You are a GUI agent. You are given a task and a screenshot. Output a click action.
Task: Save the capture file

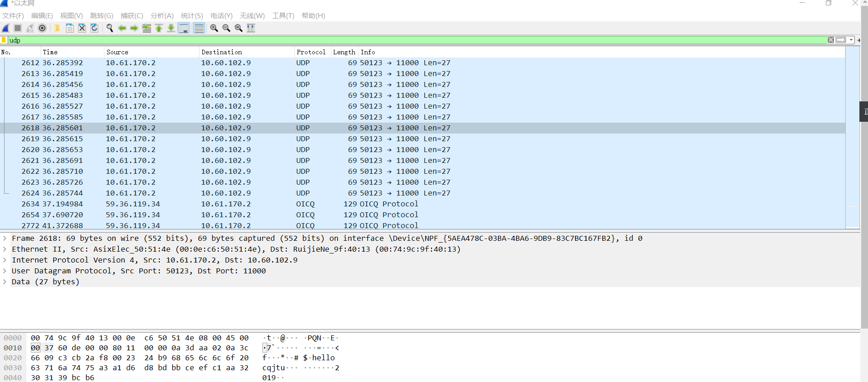pos(70,28)
